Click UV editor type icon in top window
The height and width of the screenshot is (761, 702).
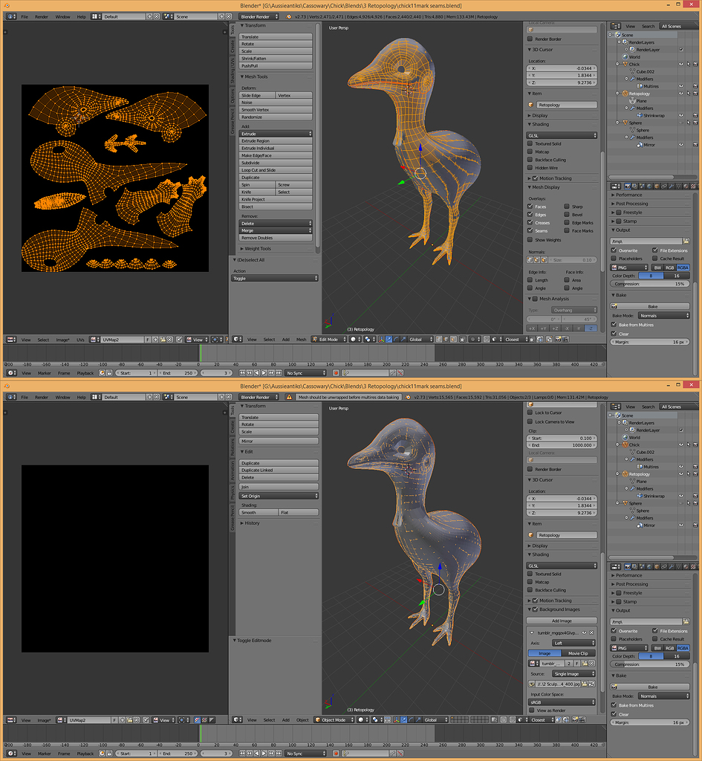[x=12, y=340]
